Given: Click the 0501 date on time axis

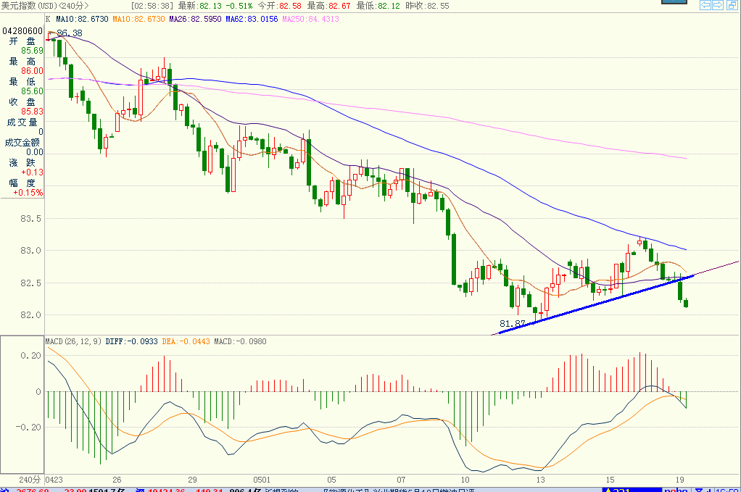Looking at the screenshot, I should 262,480.
